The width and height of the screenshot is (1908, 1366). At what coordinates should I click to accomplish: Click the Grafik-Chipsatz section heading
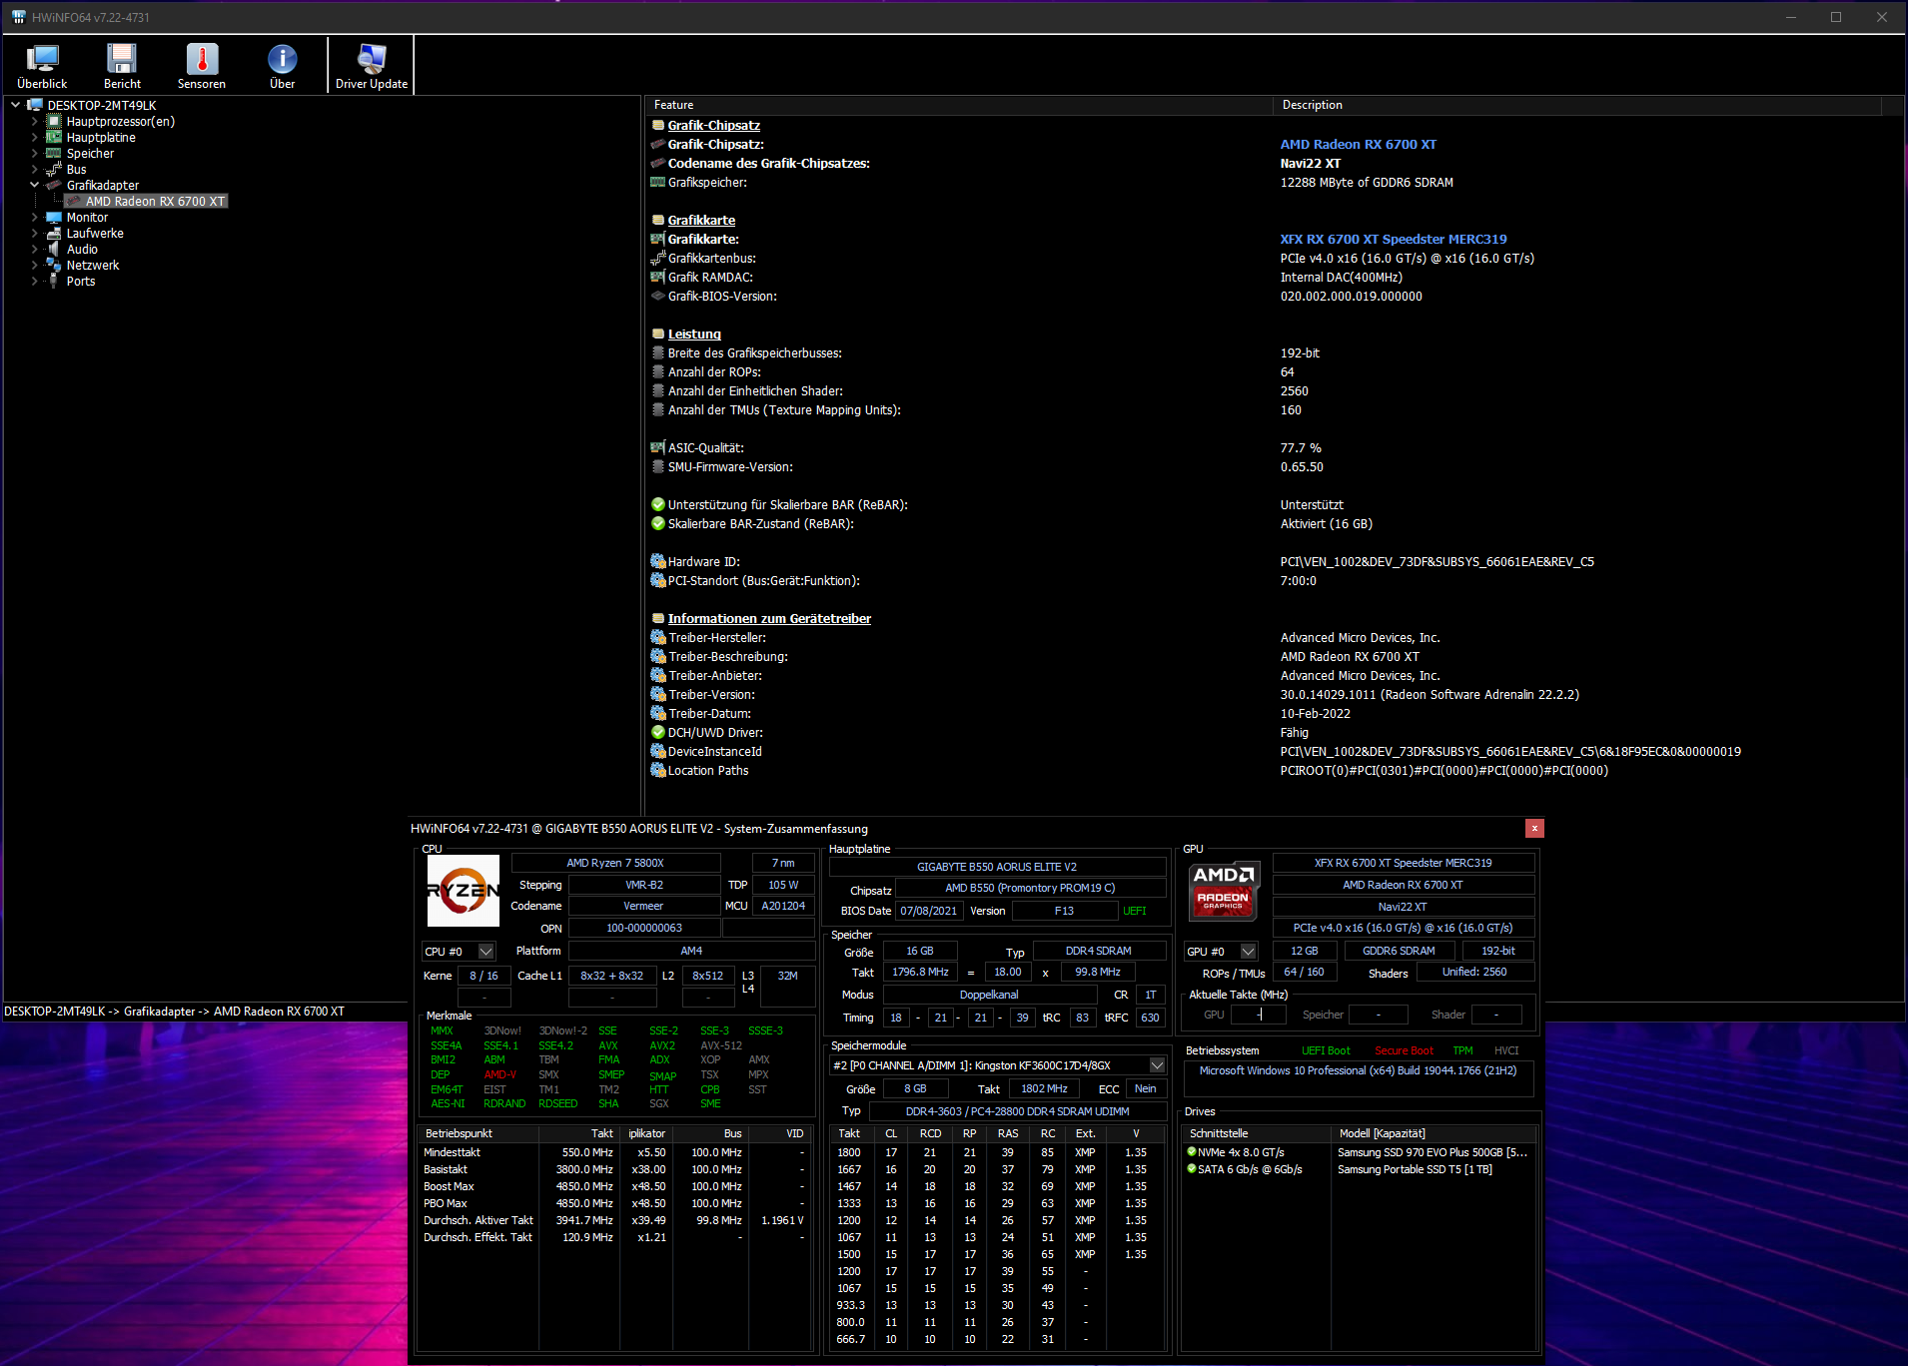(x=713, y=125)
